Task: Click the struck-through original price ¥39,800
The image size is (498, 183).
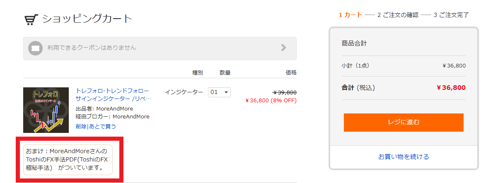Action: [x=285, y=92]
